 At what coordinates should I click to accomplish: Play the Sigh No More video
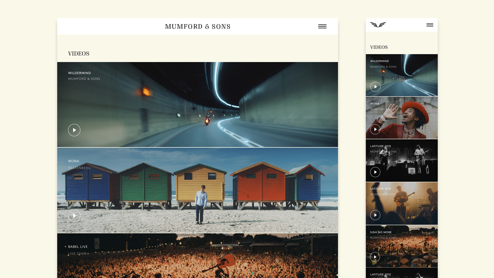[x=375, y=257]
